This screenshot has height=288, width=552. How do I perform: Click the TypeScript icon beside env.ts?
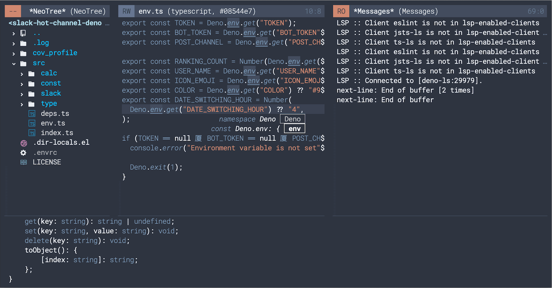(x=32, y=123)
